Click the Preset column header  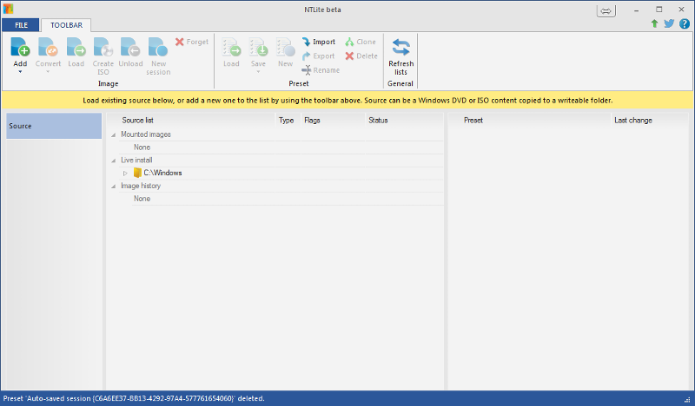point(473,120)
